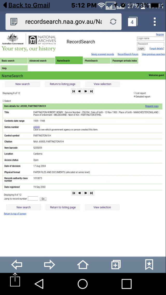166x295 pixels.
Task: Select the Date of decision 17 Aug 2004
Action: coord(39,166)
